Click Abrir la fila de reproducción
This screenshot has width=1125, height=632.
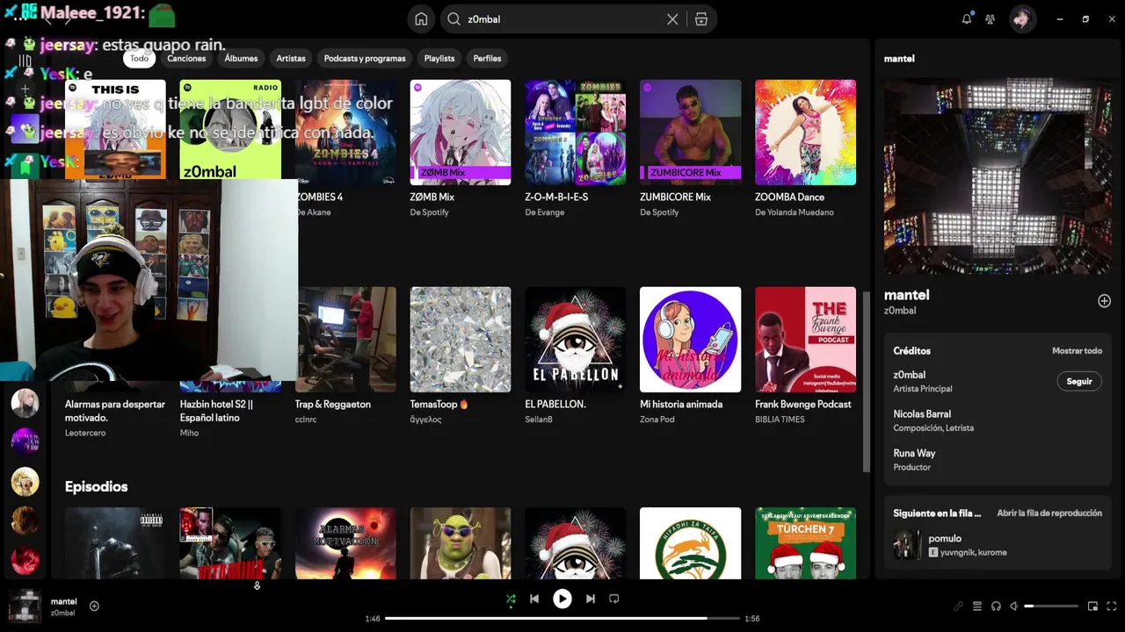(1049, 513)
